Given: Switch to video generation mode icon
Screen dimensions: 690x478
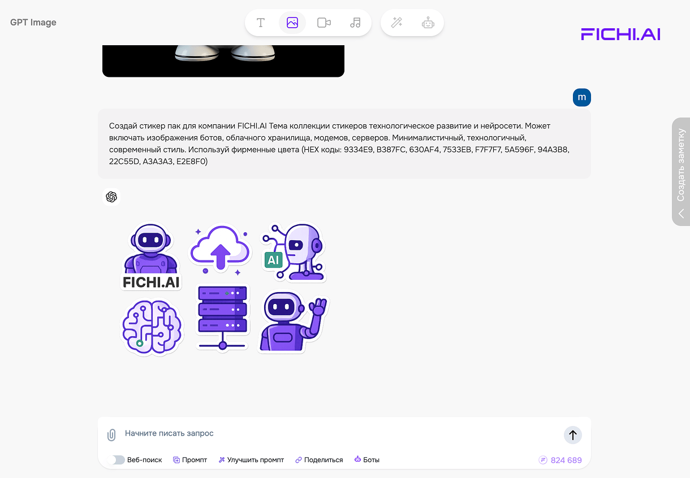Looking at the screenshot, I should (324, 23).
